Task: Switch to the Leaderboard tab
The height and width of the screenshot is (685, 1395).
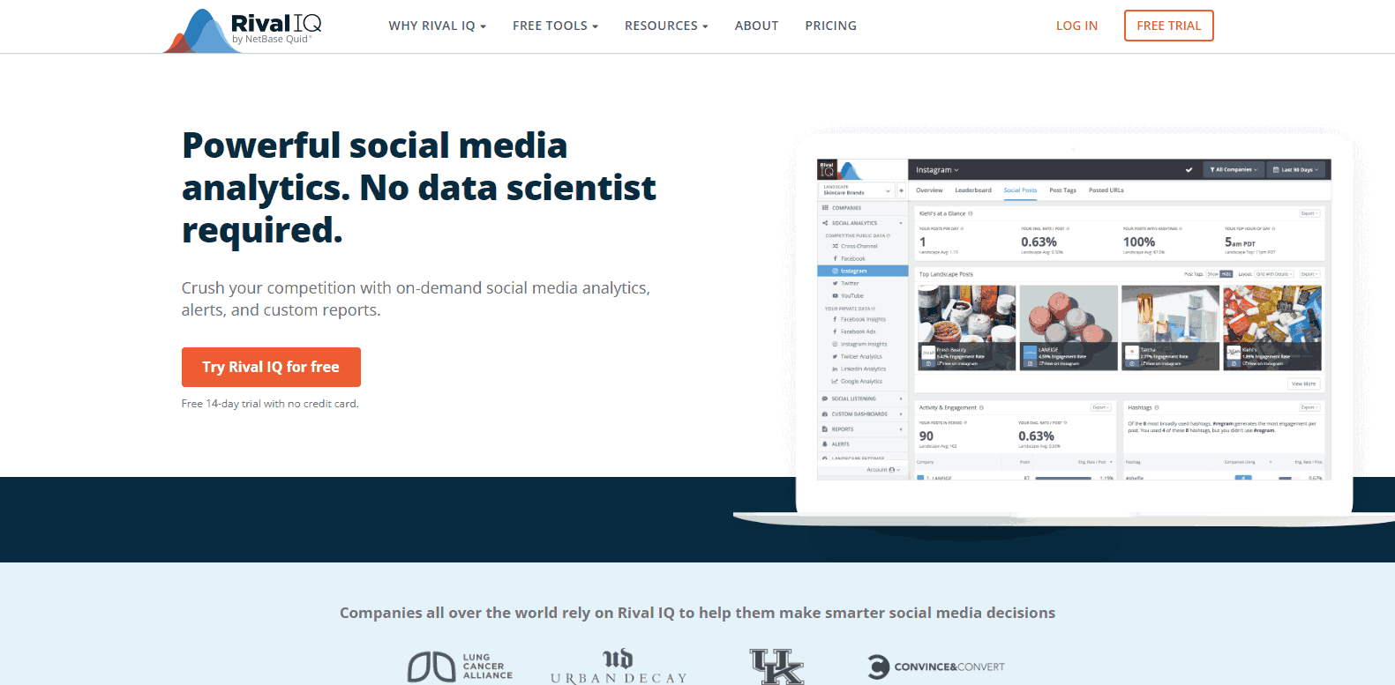Action: pyautogui.click(x=973, y=190)
